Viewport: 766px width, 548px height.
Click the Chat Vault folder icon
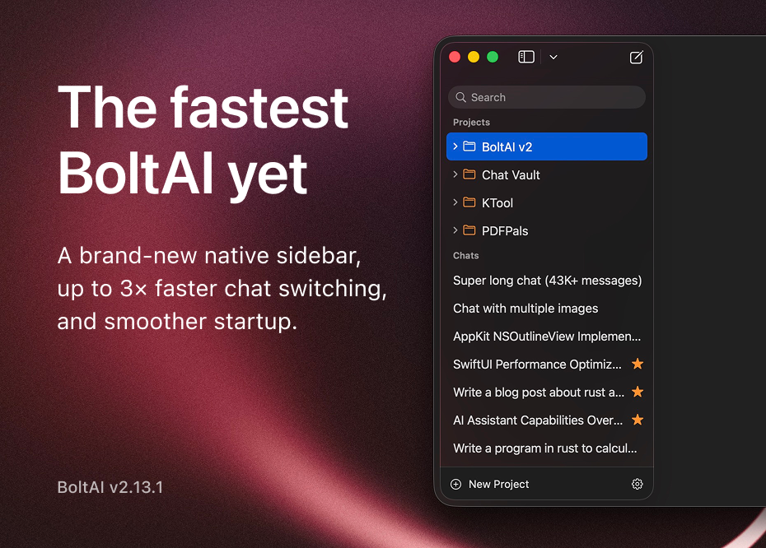pos(469,174)
